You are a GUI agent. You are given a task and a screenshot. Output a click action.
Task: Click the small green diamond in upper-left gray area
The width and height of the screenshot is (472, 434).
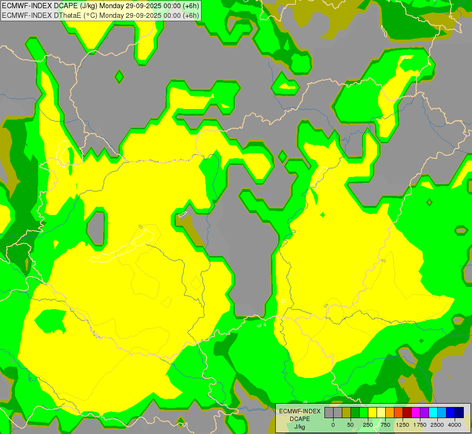click(119, 76)
